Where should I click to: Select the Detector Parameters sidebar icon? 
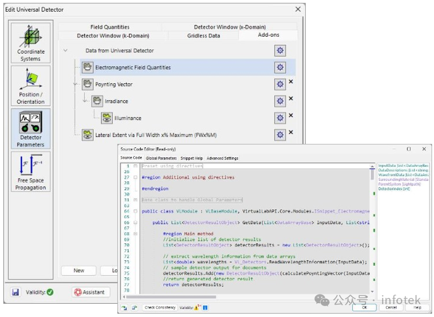pyautogui.click(x=30, y=123)
